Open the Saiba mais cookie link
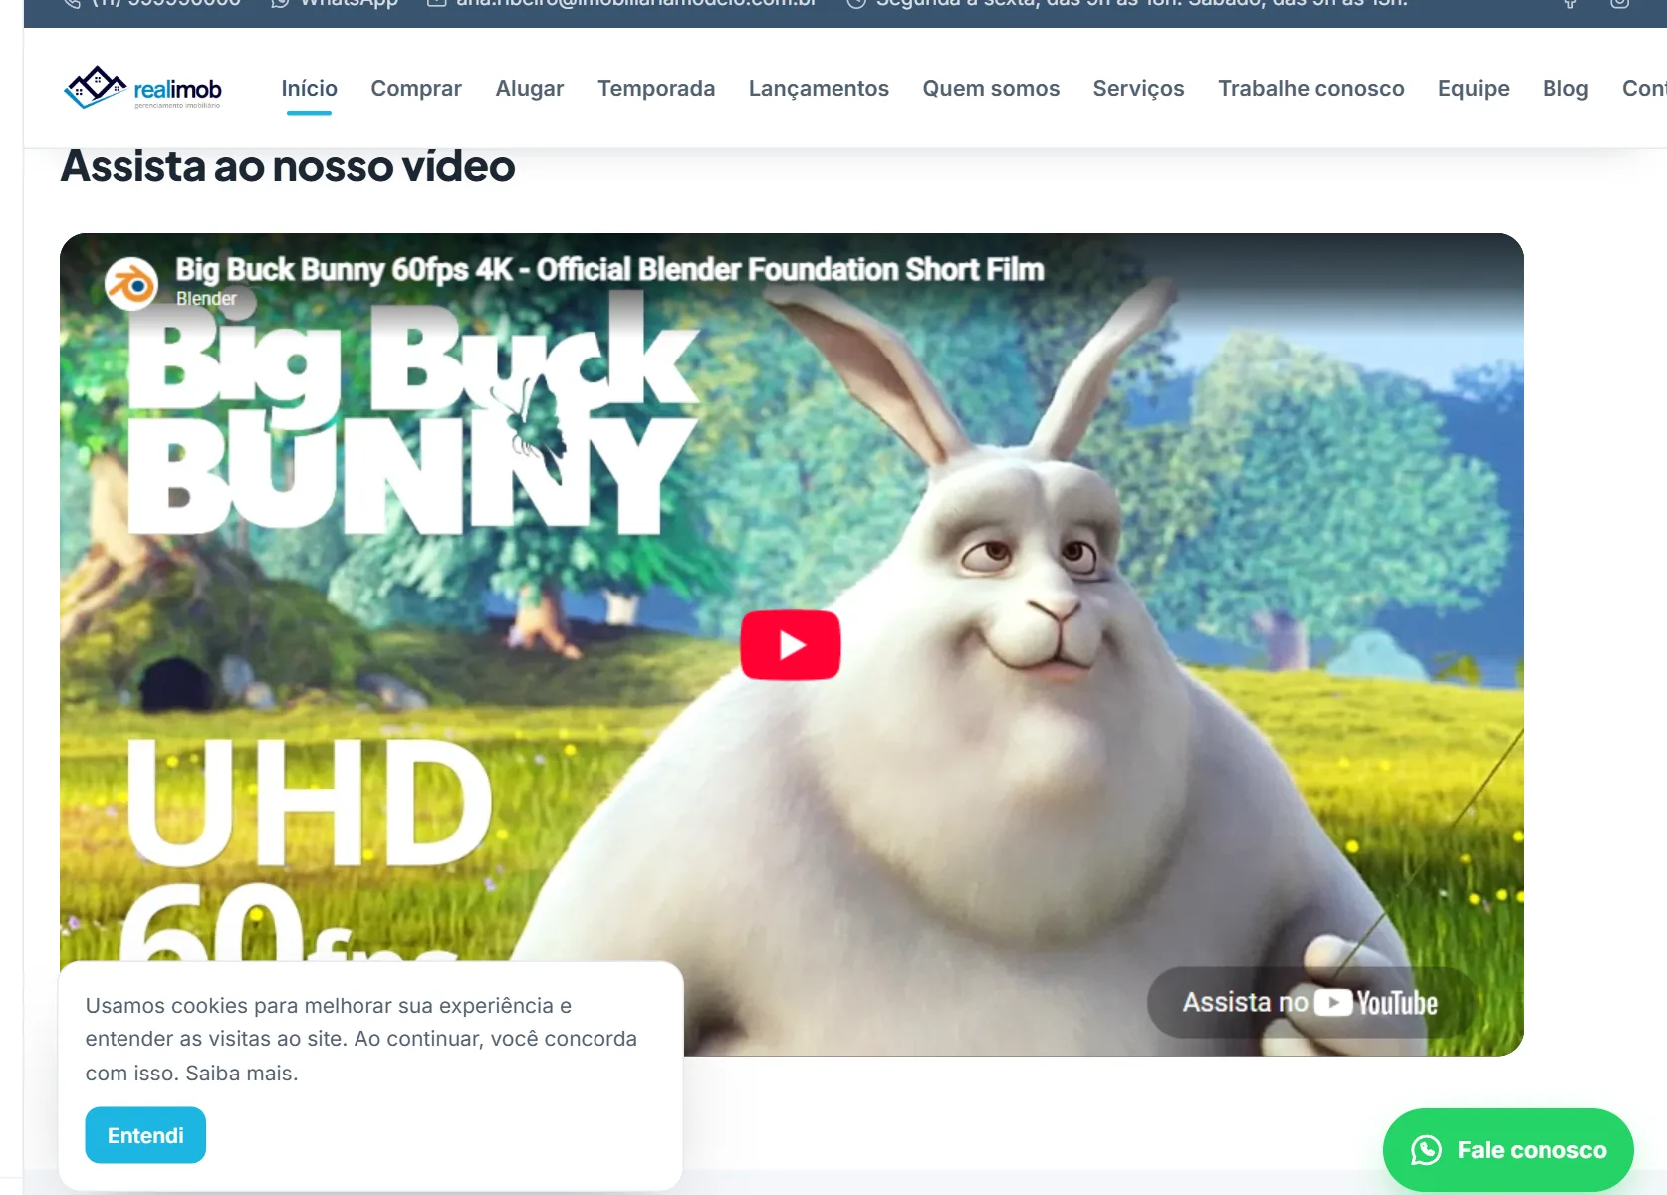Viewport: 1667px width, 1195px height. (241, 1074)
